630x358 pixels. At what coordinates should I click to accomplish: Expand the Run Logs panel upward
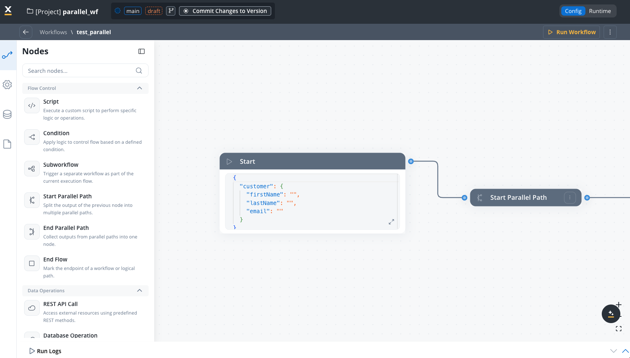click(625, 351)
